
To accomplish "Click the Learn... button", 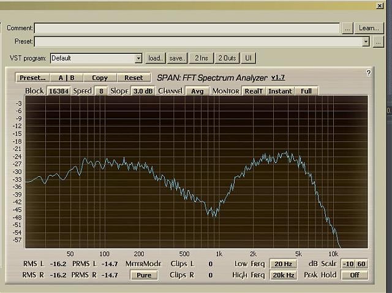I will pyautogui.click(x=369, y=28).
